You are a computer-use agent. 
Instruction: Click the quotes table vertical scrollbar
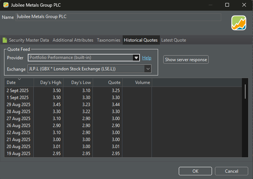[x=246, y=92]
